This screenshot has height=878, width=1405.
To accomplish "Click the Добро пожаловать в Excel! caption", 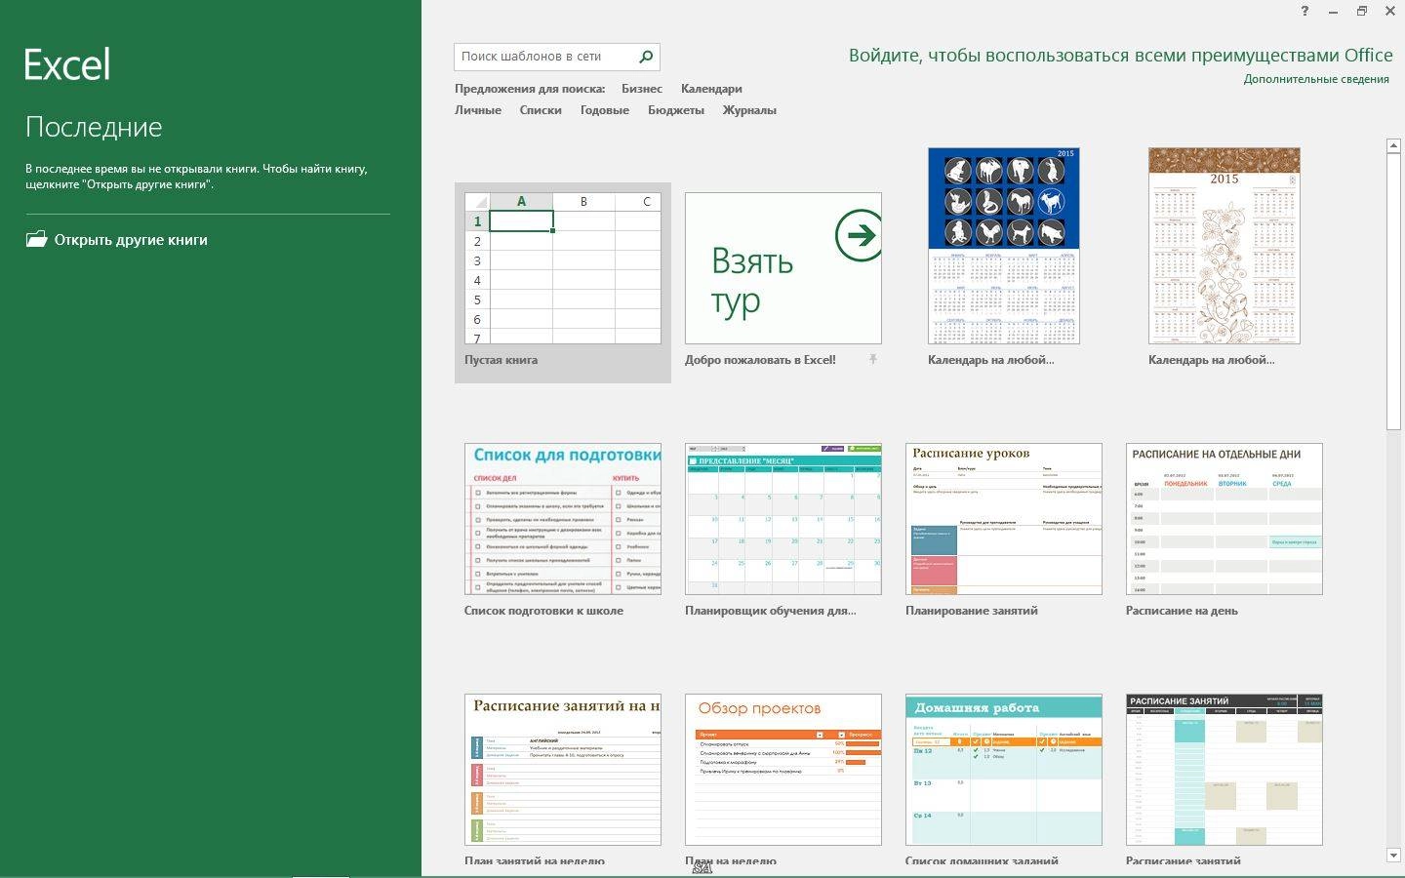I will 760,360.
